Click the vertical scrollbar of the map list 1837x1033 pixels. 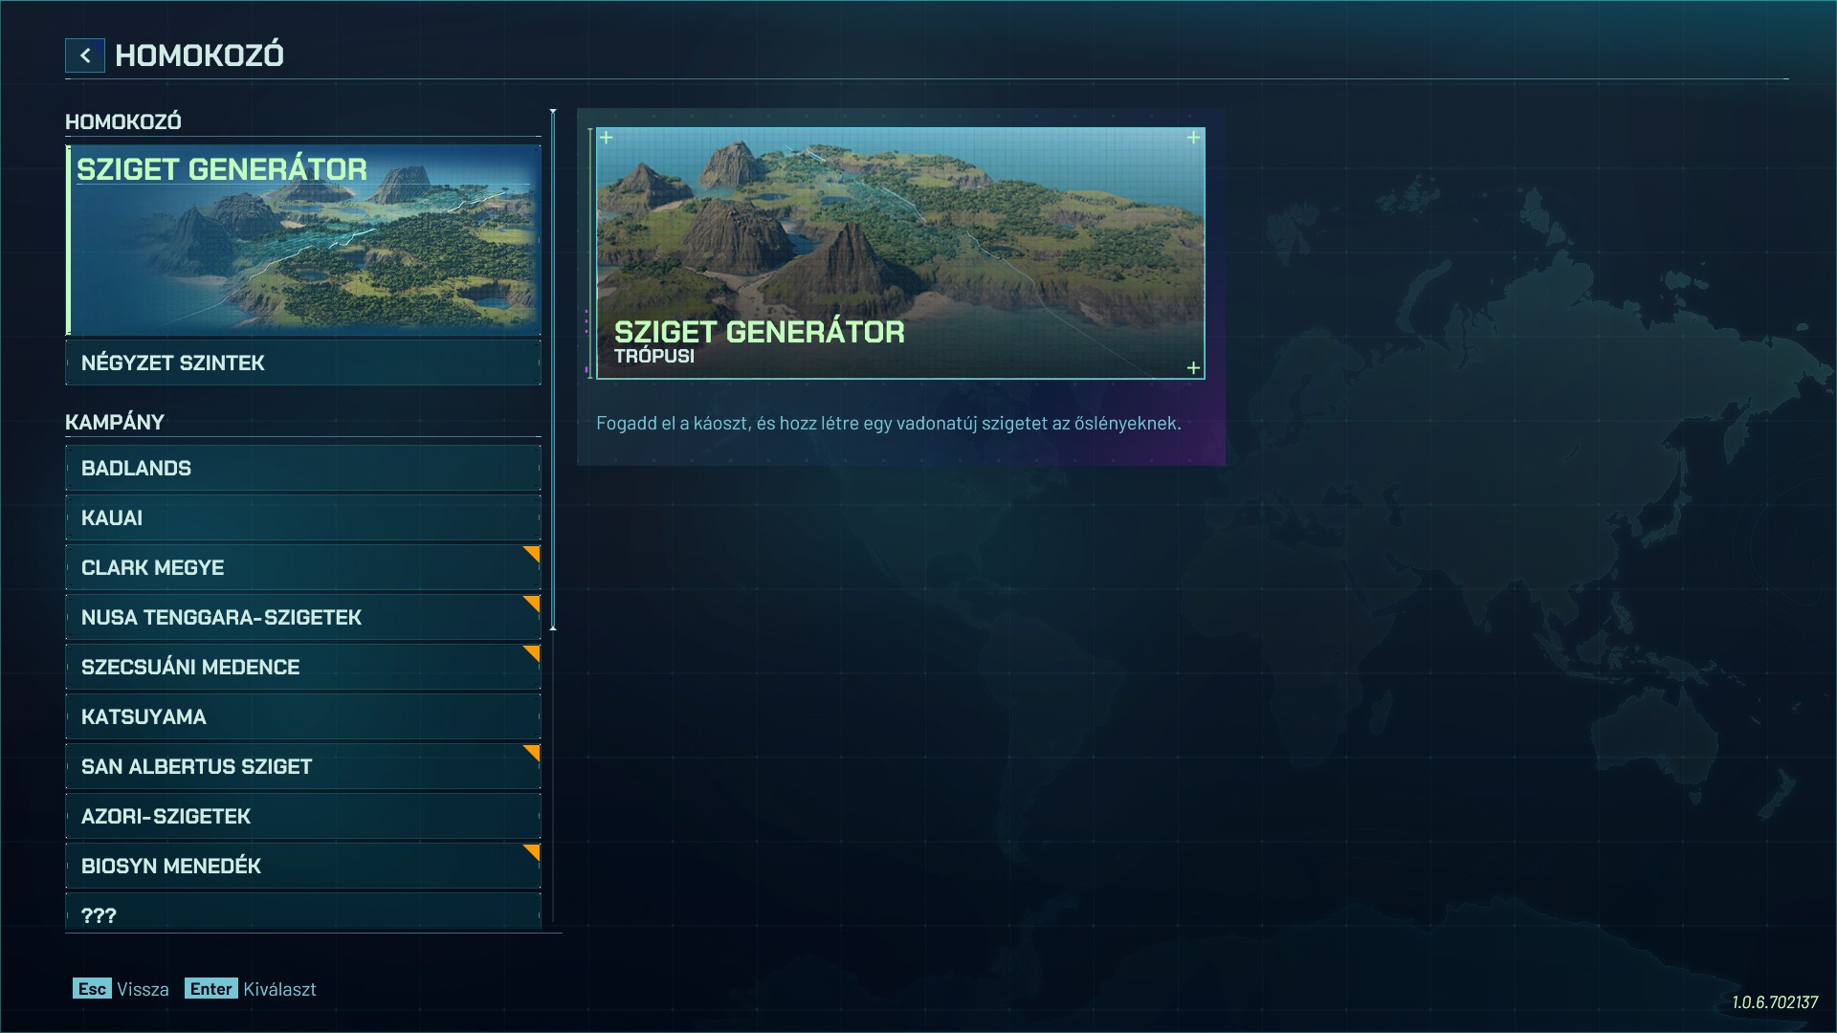tap(553, 370)
